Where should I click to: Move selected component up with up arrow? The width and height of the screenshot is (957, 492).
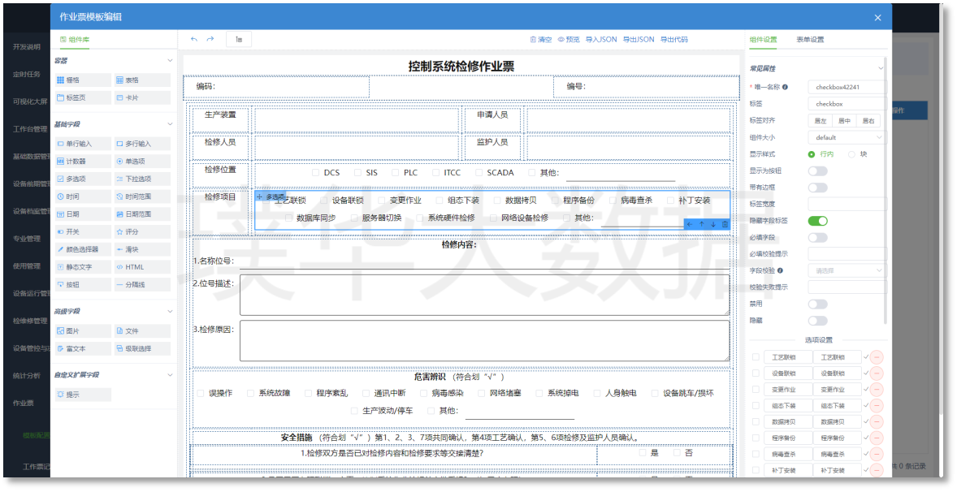pos(701,224)
